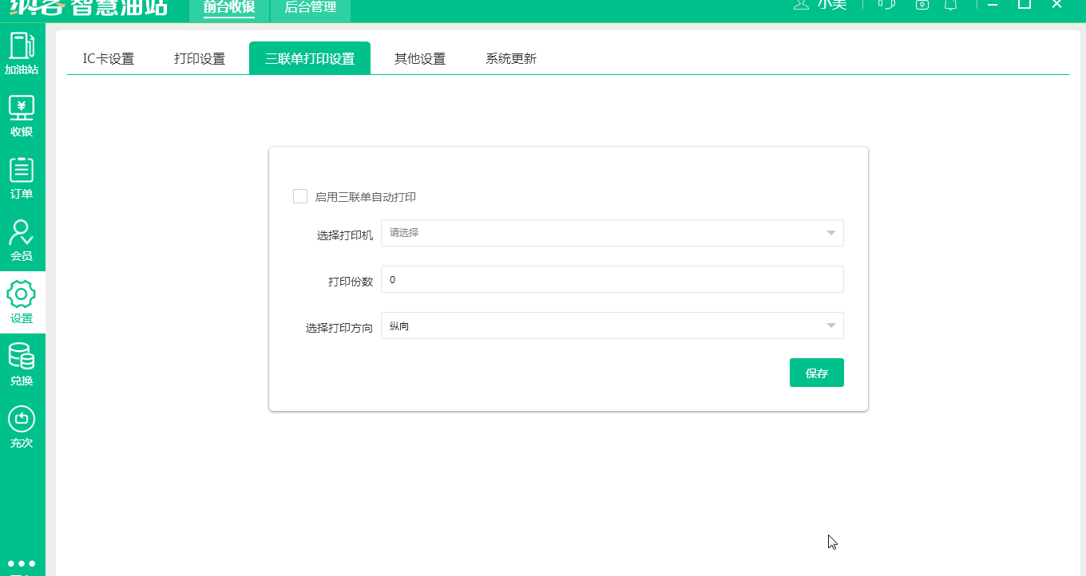Save settings with the 保存 button
The height and width of the screenshot is (576, 1086).
[816, 372]
